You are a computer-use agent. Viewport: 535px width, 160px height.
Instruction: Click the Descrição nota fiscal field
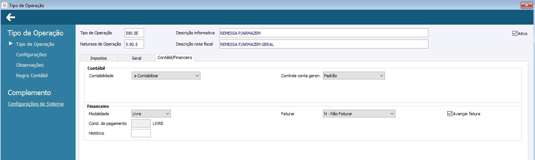tap(324, 44)
